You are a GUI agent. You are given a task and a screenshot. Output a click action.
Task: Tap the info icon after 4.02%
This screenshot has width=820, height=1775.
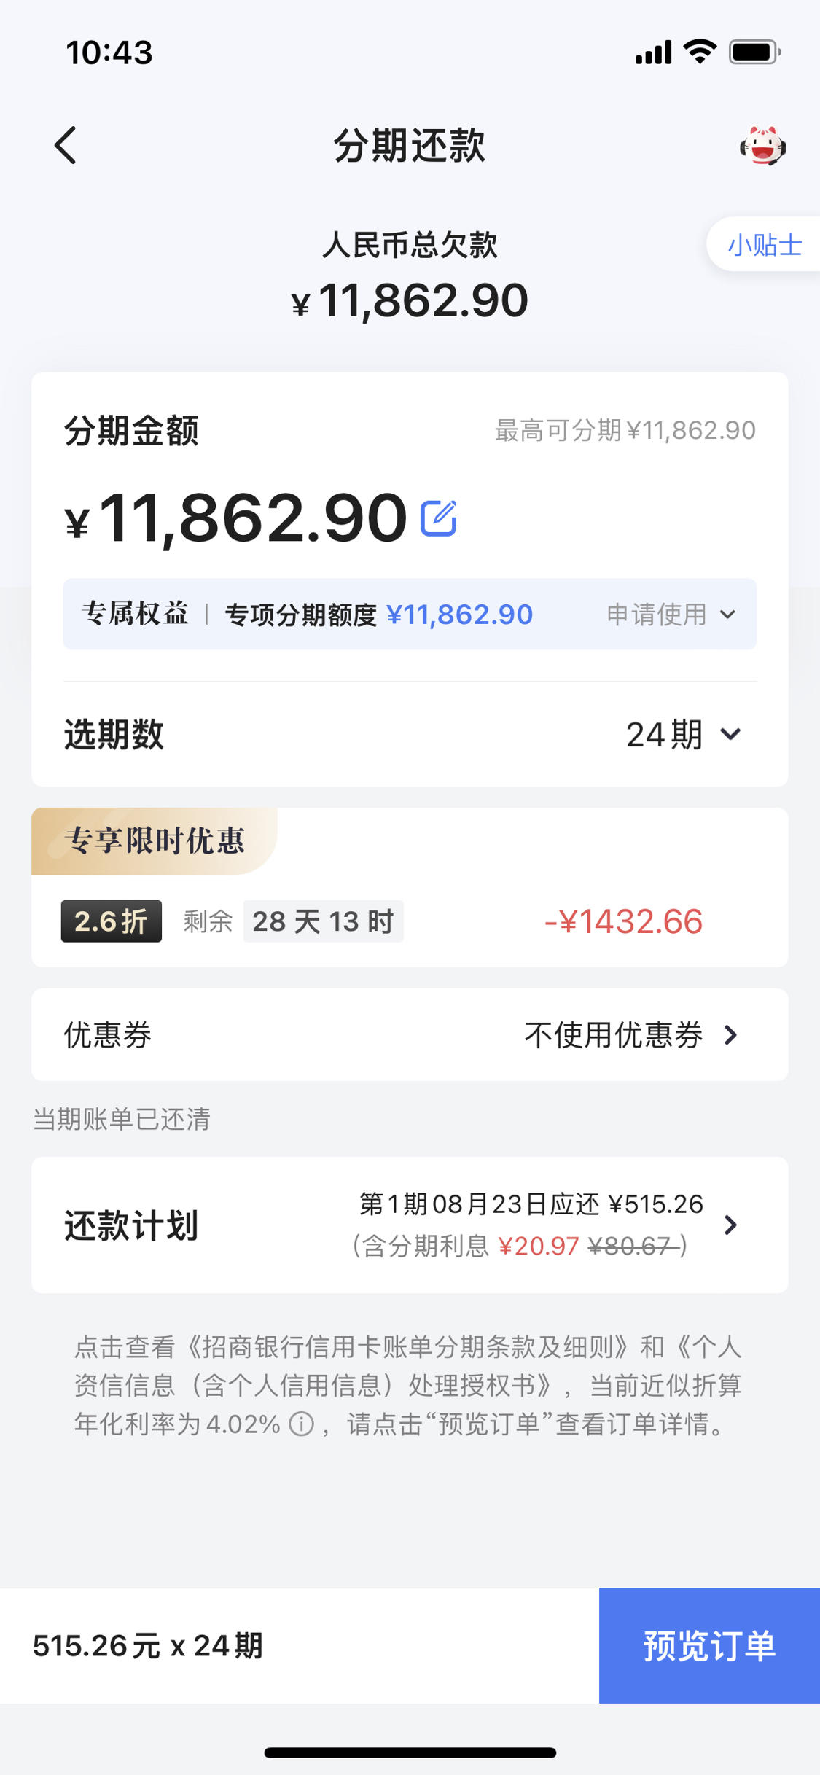tap(301, 1424)
